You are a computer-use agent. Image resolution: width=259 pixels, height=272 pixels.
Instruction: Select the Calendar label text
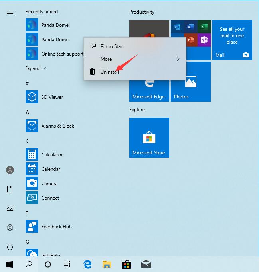[x=51, y=169]
